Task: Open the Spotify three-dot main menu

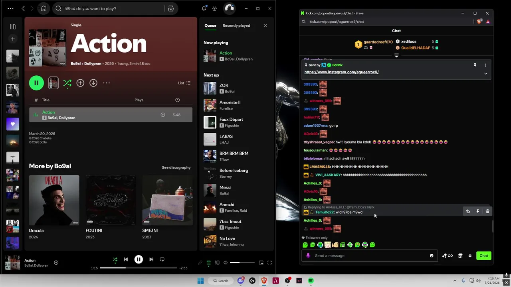Action: click(x=10, y=8)
